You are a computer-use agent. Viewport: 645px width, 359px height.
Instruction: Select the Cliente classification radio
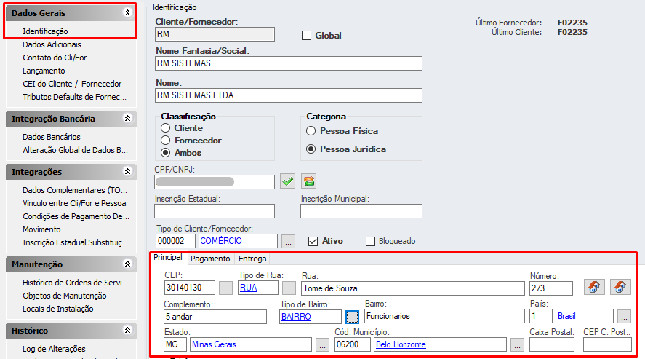point(165,128)
